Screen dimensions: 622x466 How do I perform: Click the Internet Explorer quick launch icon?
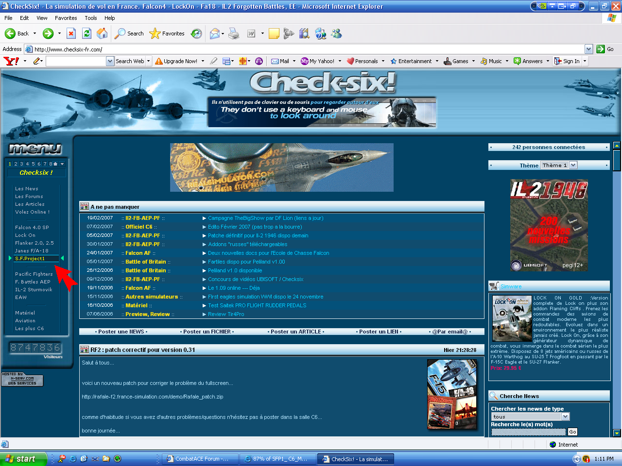[72, 459]
